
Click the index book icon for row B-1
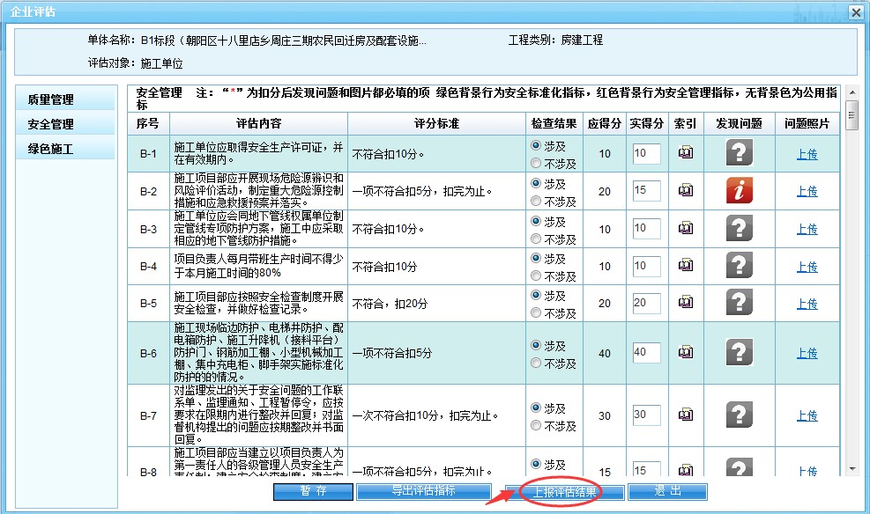pyautogui.click(x=685, y=154)
